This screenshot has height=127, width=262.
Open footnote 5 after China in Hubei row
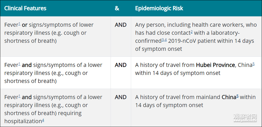coord(253,64)
